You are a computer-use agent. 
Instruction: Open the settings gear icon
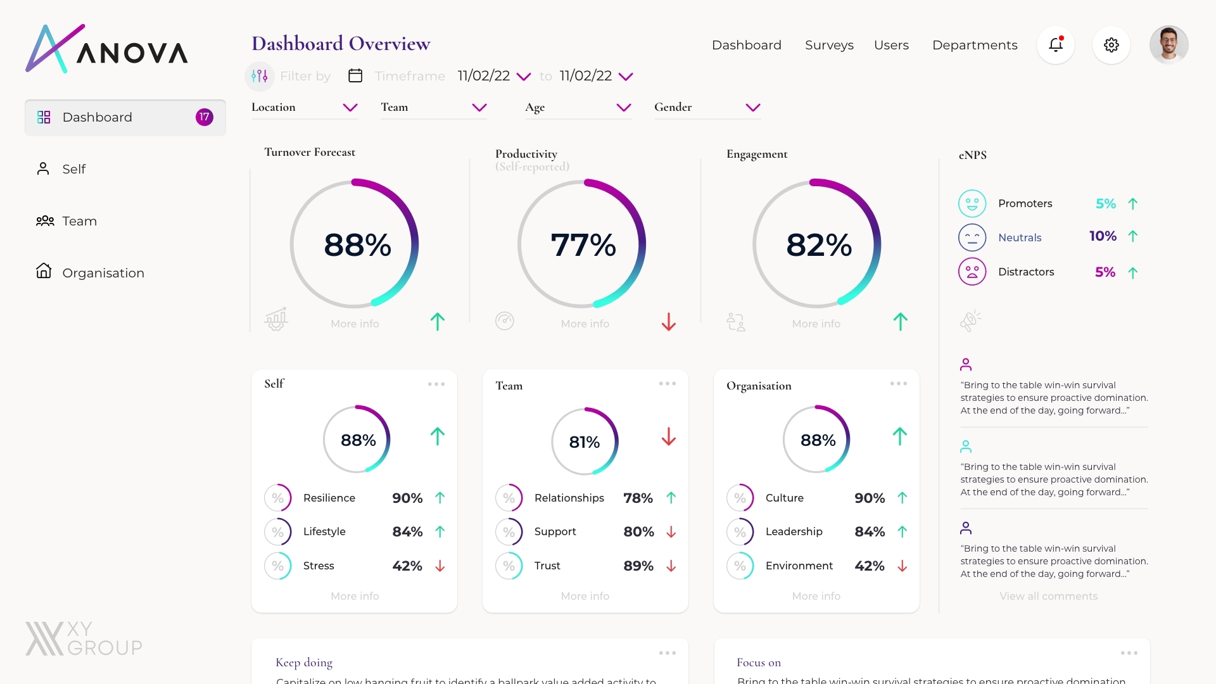[1111, 44]
